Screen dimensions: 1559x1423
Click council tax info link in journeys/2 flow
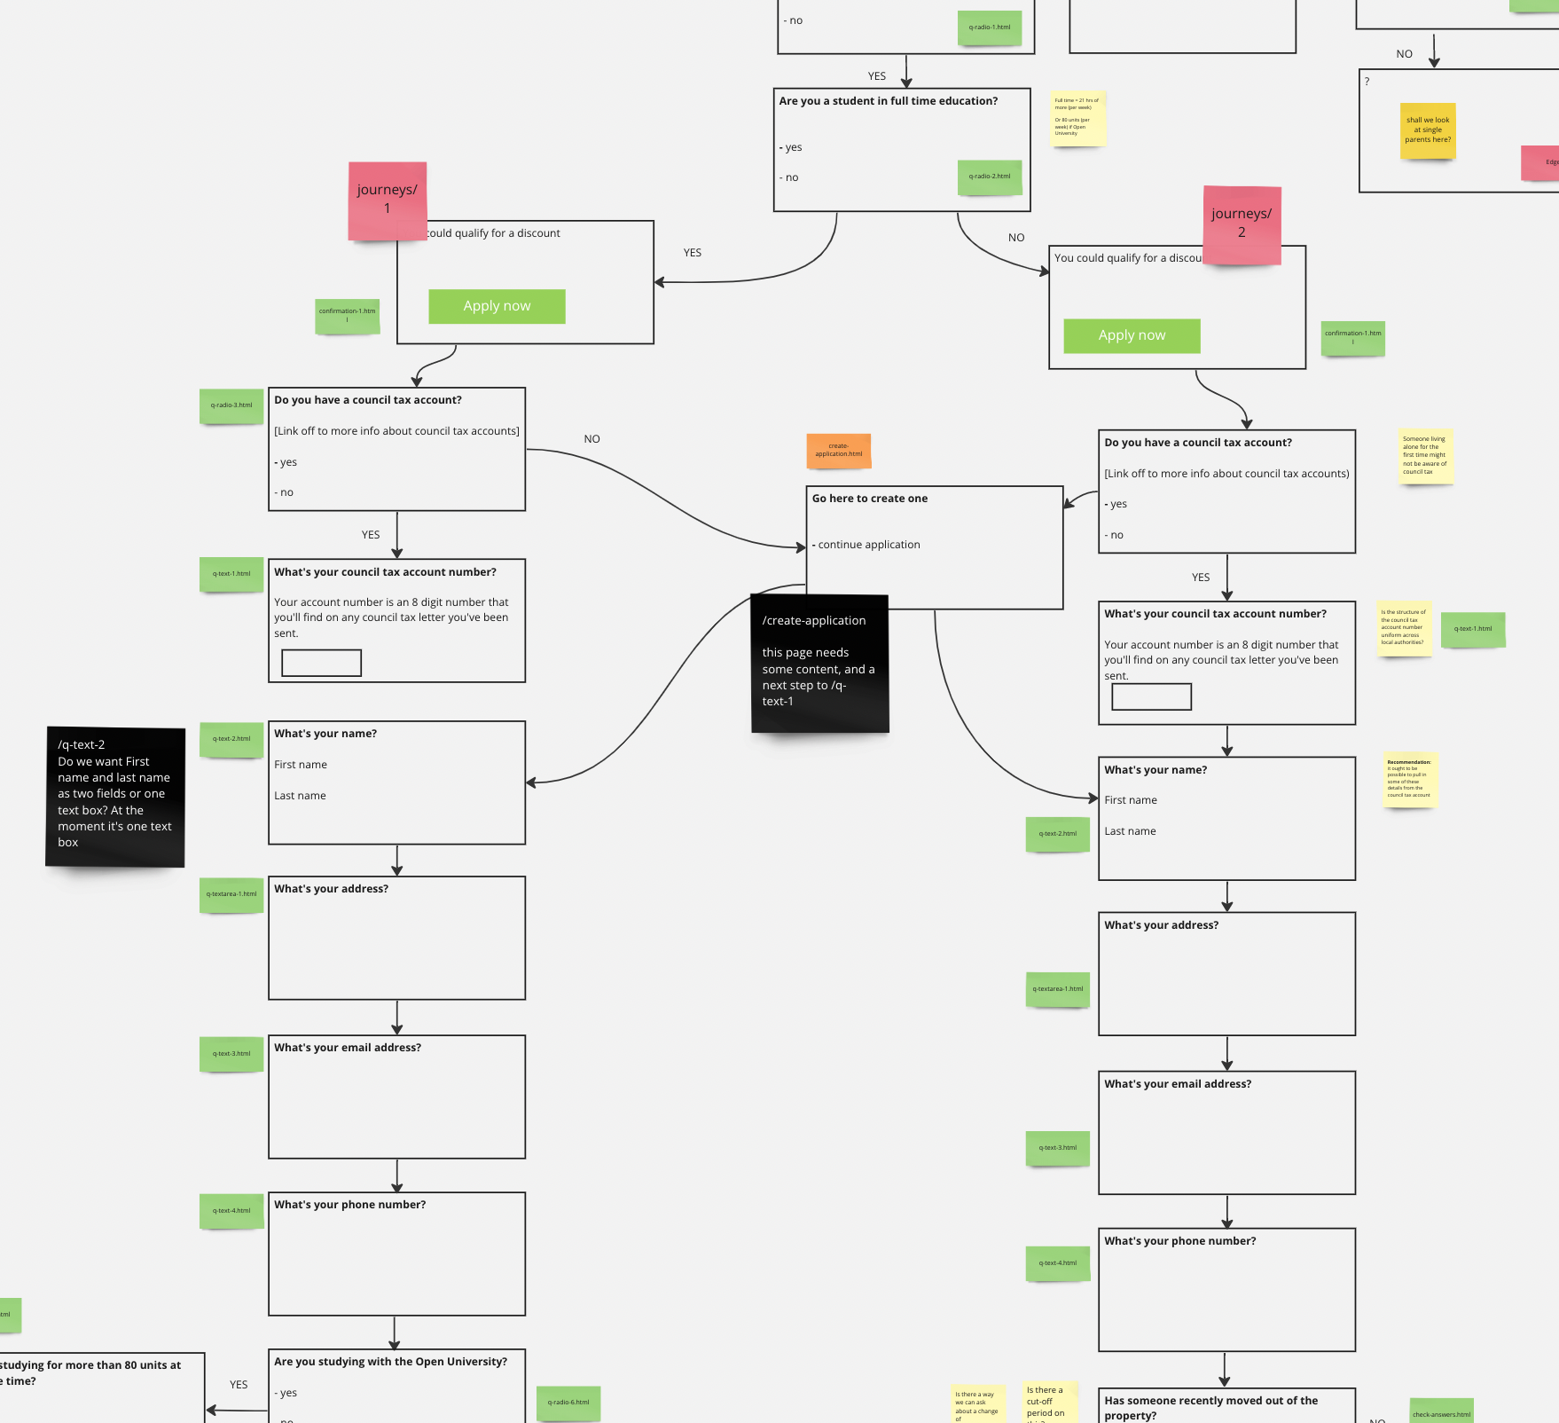1226,474
